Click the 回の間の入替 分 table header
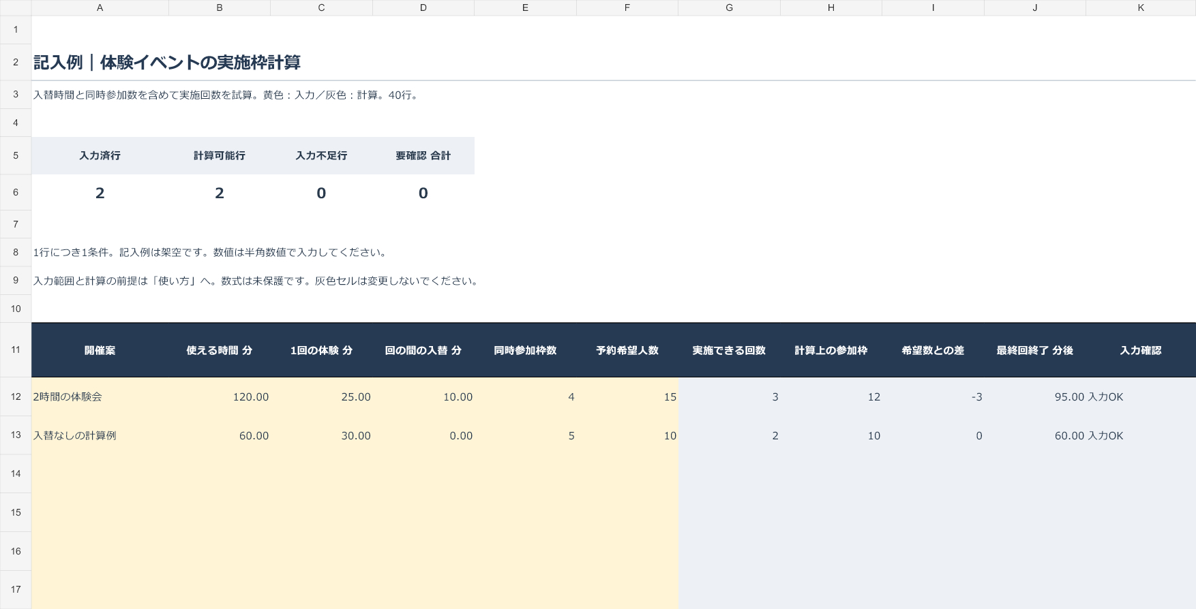Image resolution: width=1196 pixels, height=609 pixels. (423, 351)
